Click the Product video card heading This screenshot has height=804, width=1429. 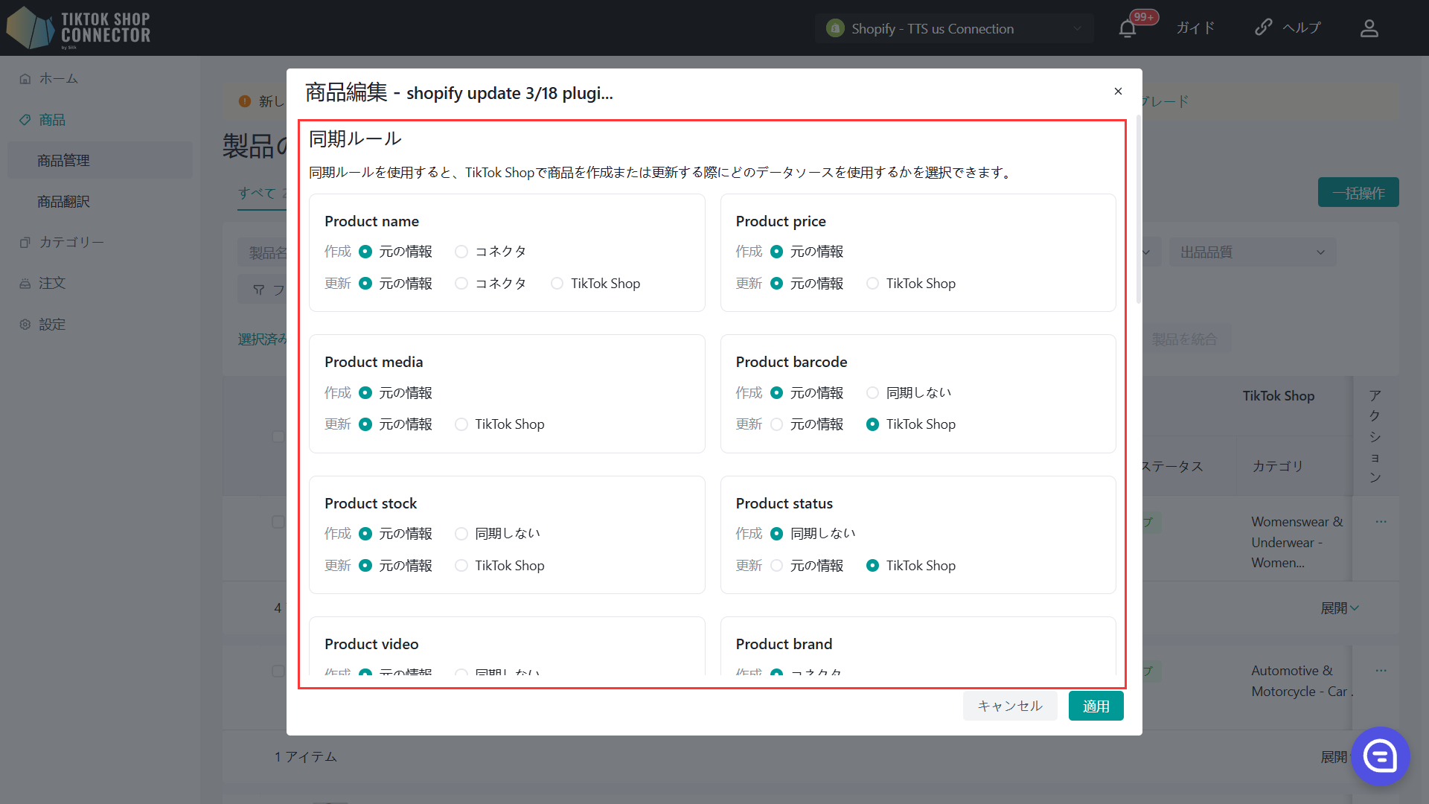point(371,644)
